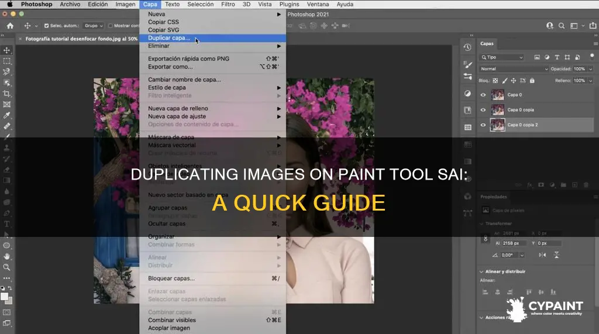
Task: Filter layers by pixel layer type
Action: click(537, 57)
